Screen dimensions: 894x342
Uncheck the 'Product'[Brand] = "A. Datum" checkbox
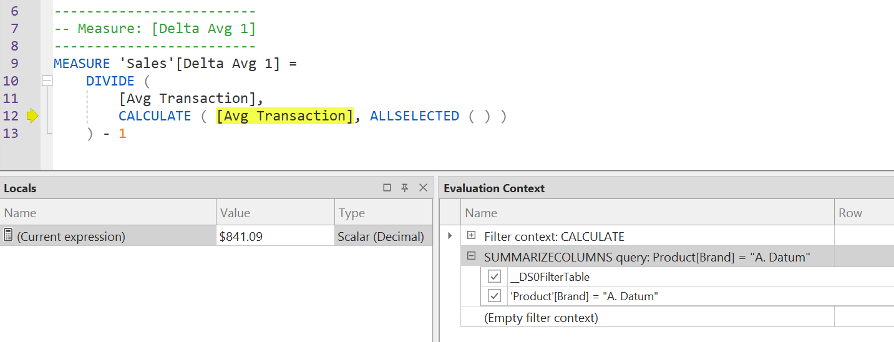pos(495,296)
